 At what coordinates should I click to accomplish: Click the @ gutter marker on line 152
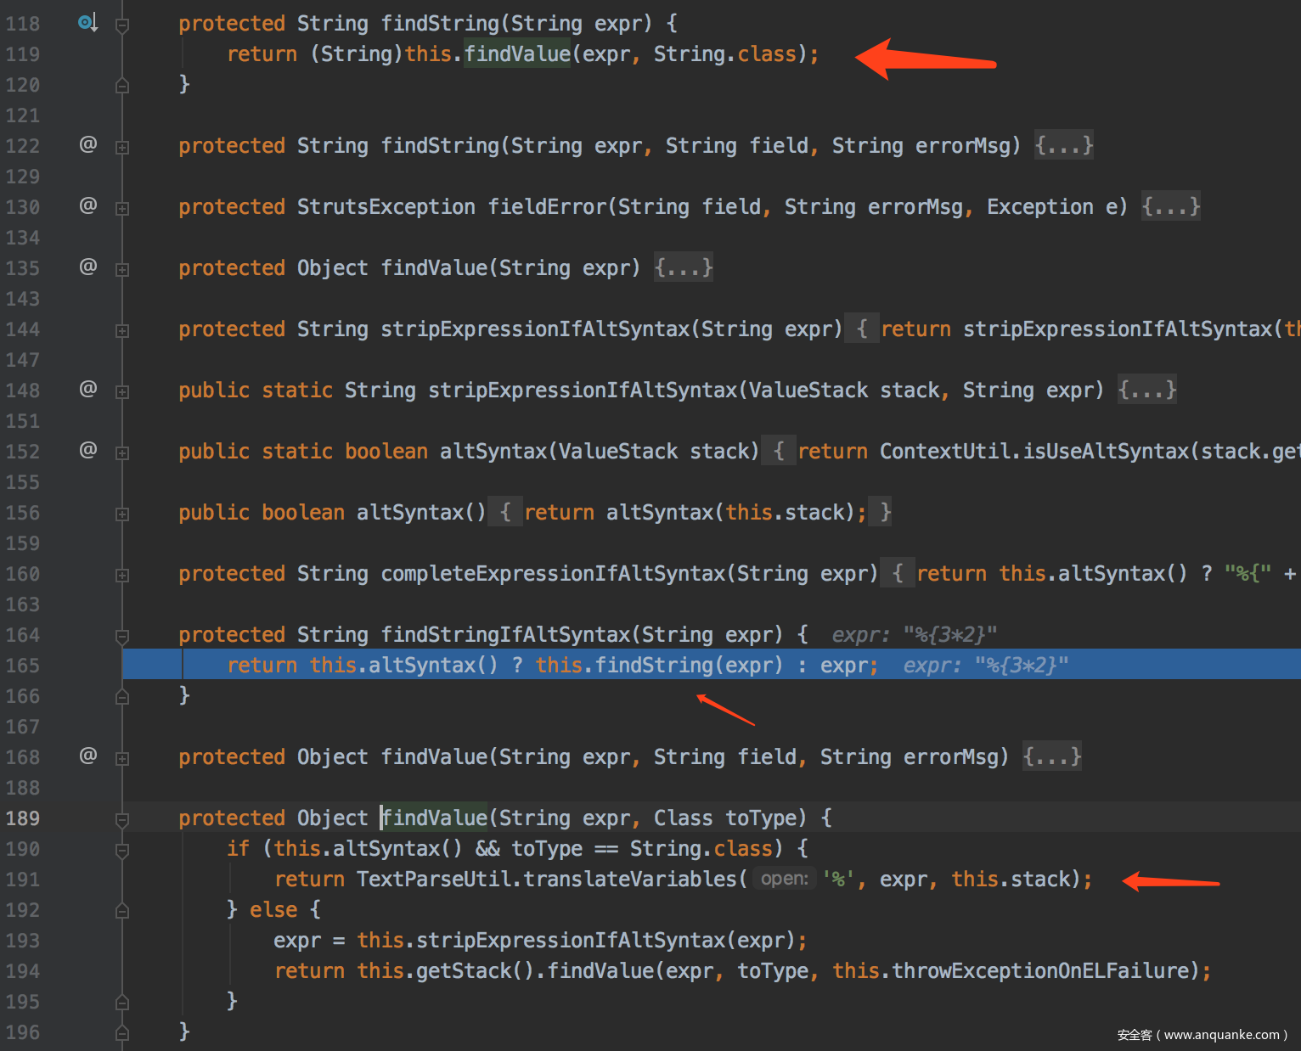point(87,450)
